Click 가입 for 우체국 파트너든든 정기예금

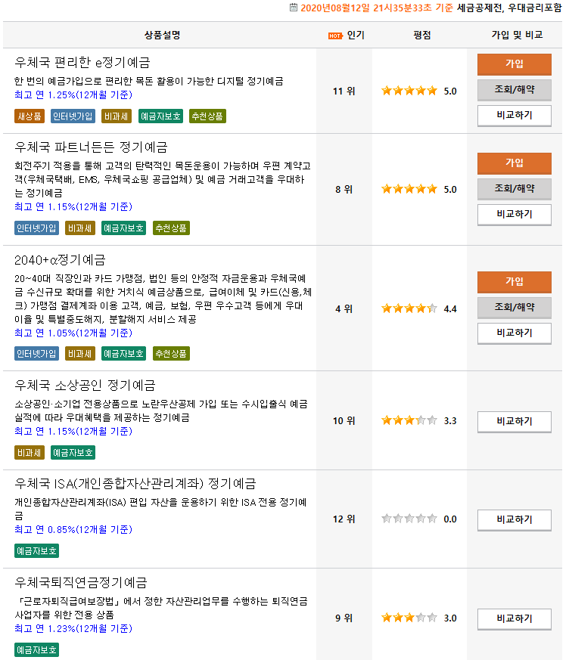(x=515, y=163)
